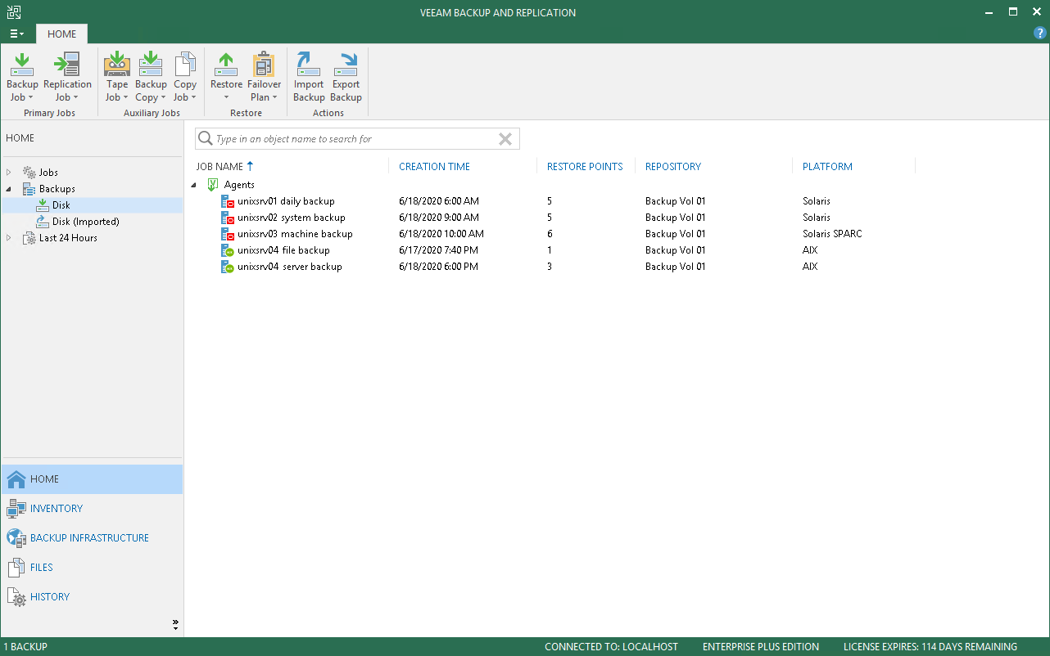Open the Copy Job ribbon button
This screenshot has width=1050, height=656.
[x=185, y=77]
